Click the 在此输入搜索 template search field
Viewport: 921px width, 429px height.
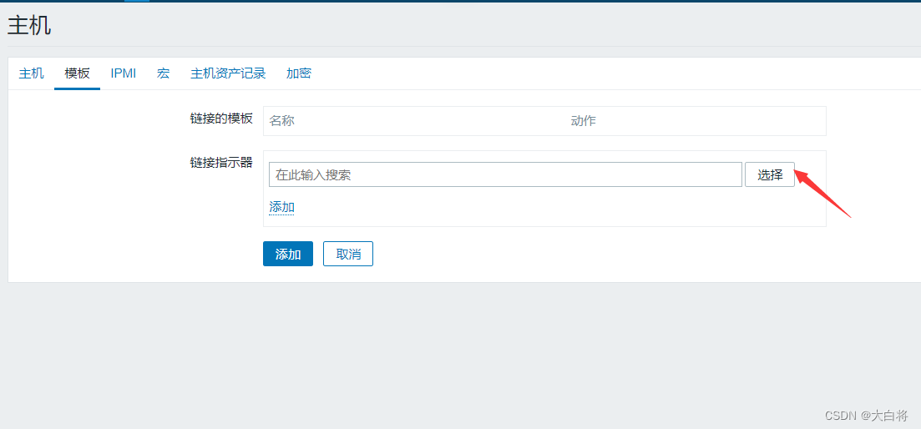[x=506, y=174]
